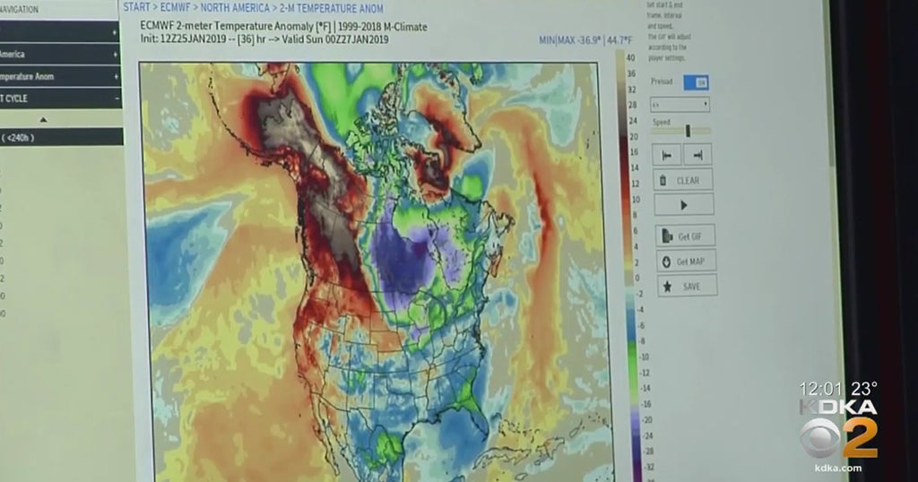Expand the America navigation section
Image resolution: width=918 pixels, height=482 pixels.
60,54
